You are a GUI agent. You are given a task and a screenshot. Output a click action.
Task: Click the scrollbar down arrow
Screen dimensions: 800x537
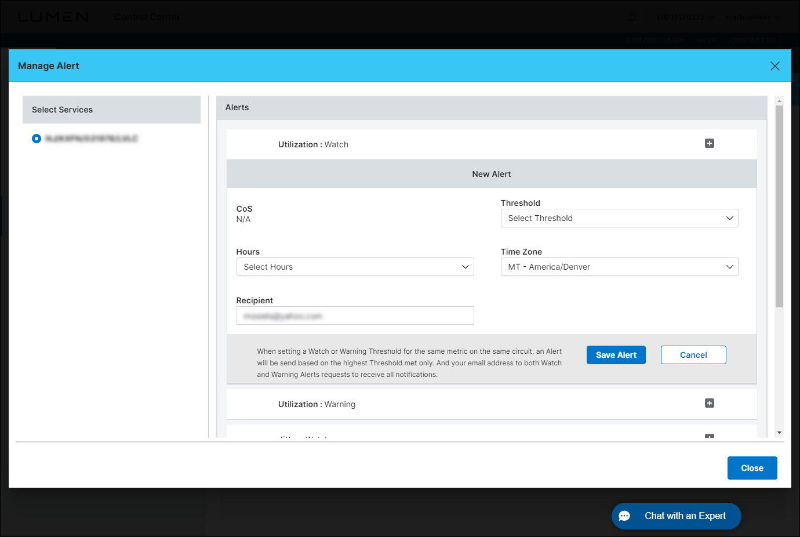click(779, 433)
